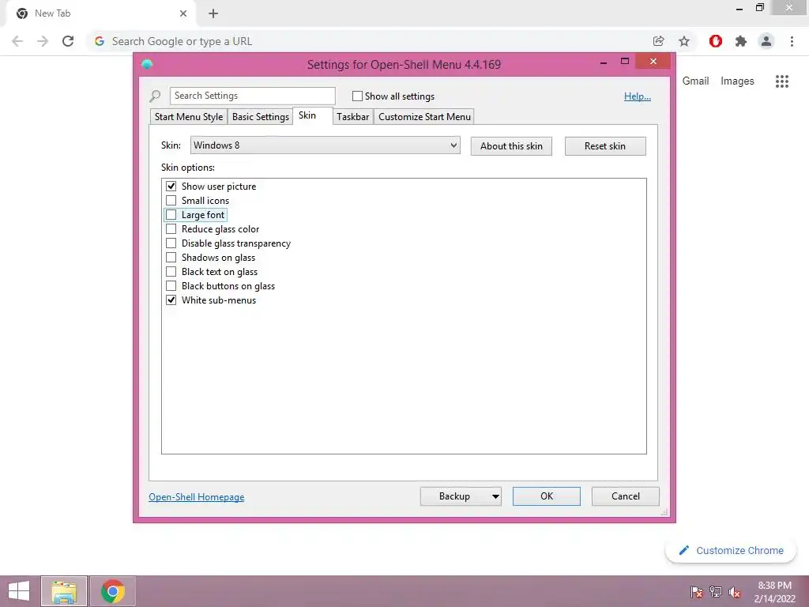
Task: Open File Explorer from the taskbar
Action: pos(64,591)
